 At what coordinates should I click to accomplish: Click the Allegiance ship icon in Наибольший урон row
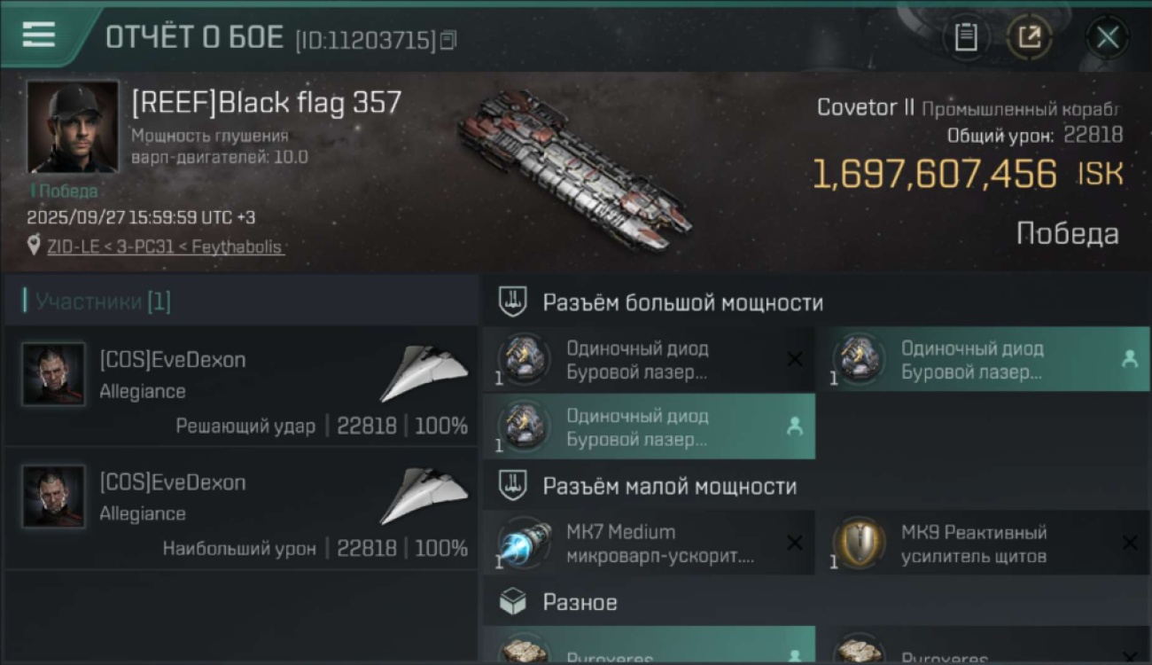(424, 497)
